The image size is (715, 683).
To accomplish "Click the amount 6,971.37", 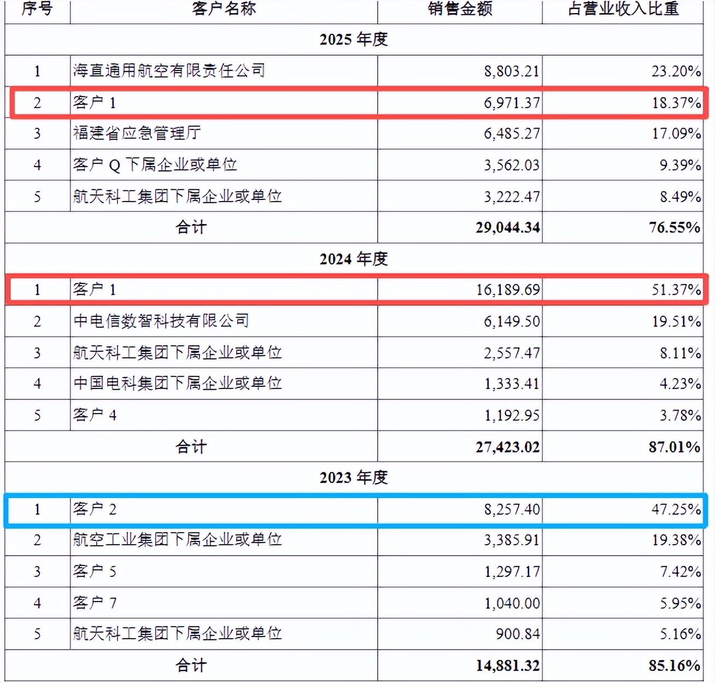I will (512, 103).
